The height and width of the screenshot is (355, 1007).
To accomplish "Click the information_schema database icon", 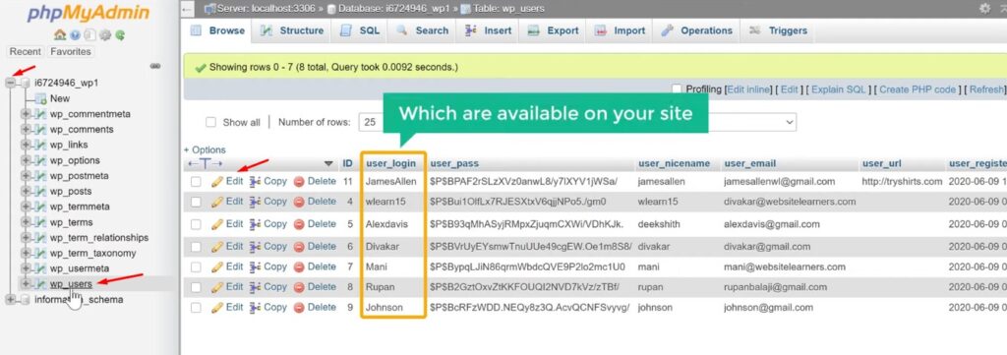I will pos(25,300).
